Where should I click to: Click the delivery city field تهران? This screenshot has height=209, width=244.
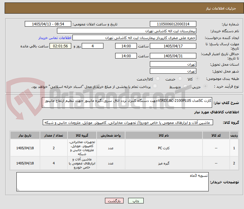point(173,71)
